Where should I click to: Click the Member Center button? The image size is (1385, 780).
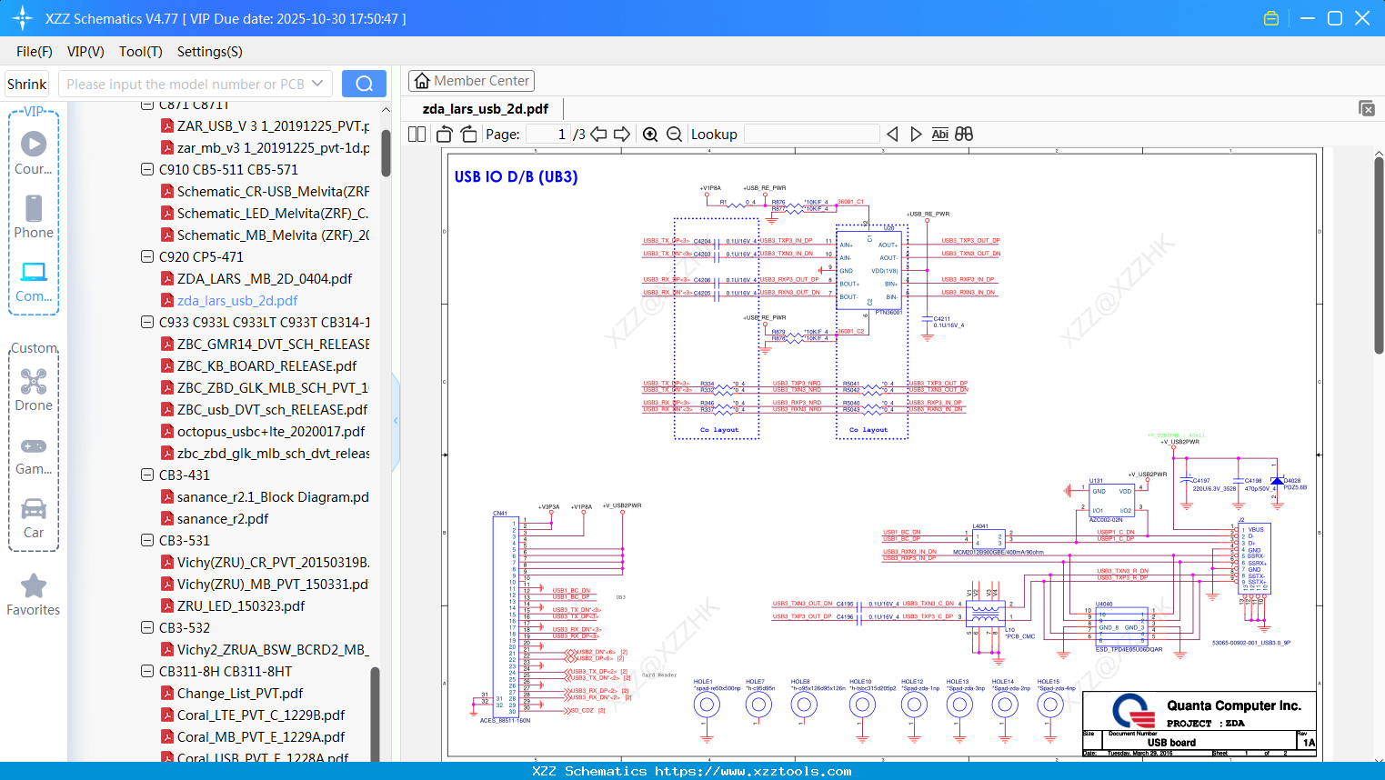pos(471,81)
